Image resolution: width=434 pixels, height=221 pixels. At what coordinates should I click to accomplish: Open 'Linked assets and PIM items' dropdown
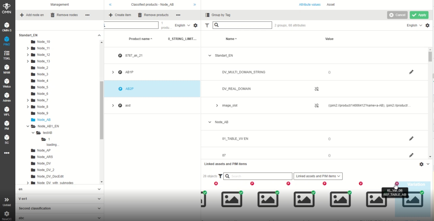point(318,176)
